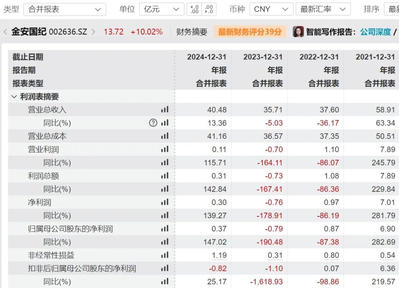The width and height of the screenshot is (399, 288).
Task: Click the question mark help icon
Action: [x=153, y=123]
